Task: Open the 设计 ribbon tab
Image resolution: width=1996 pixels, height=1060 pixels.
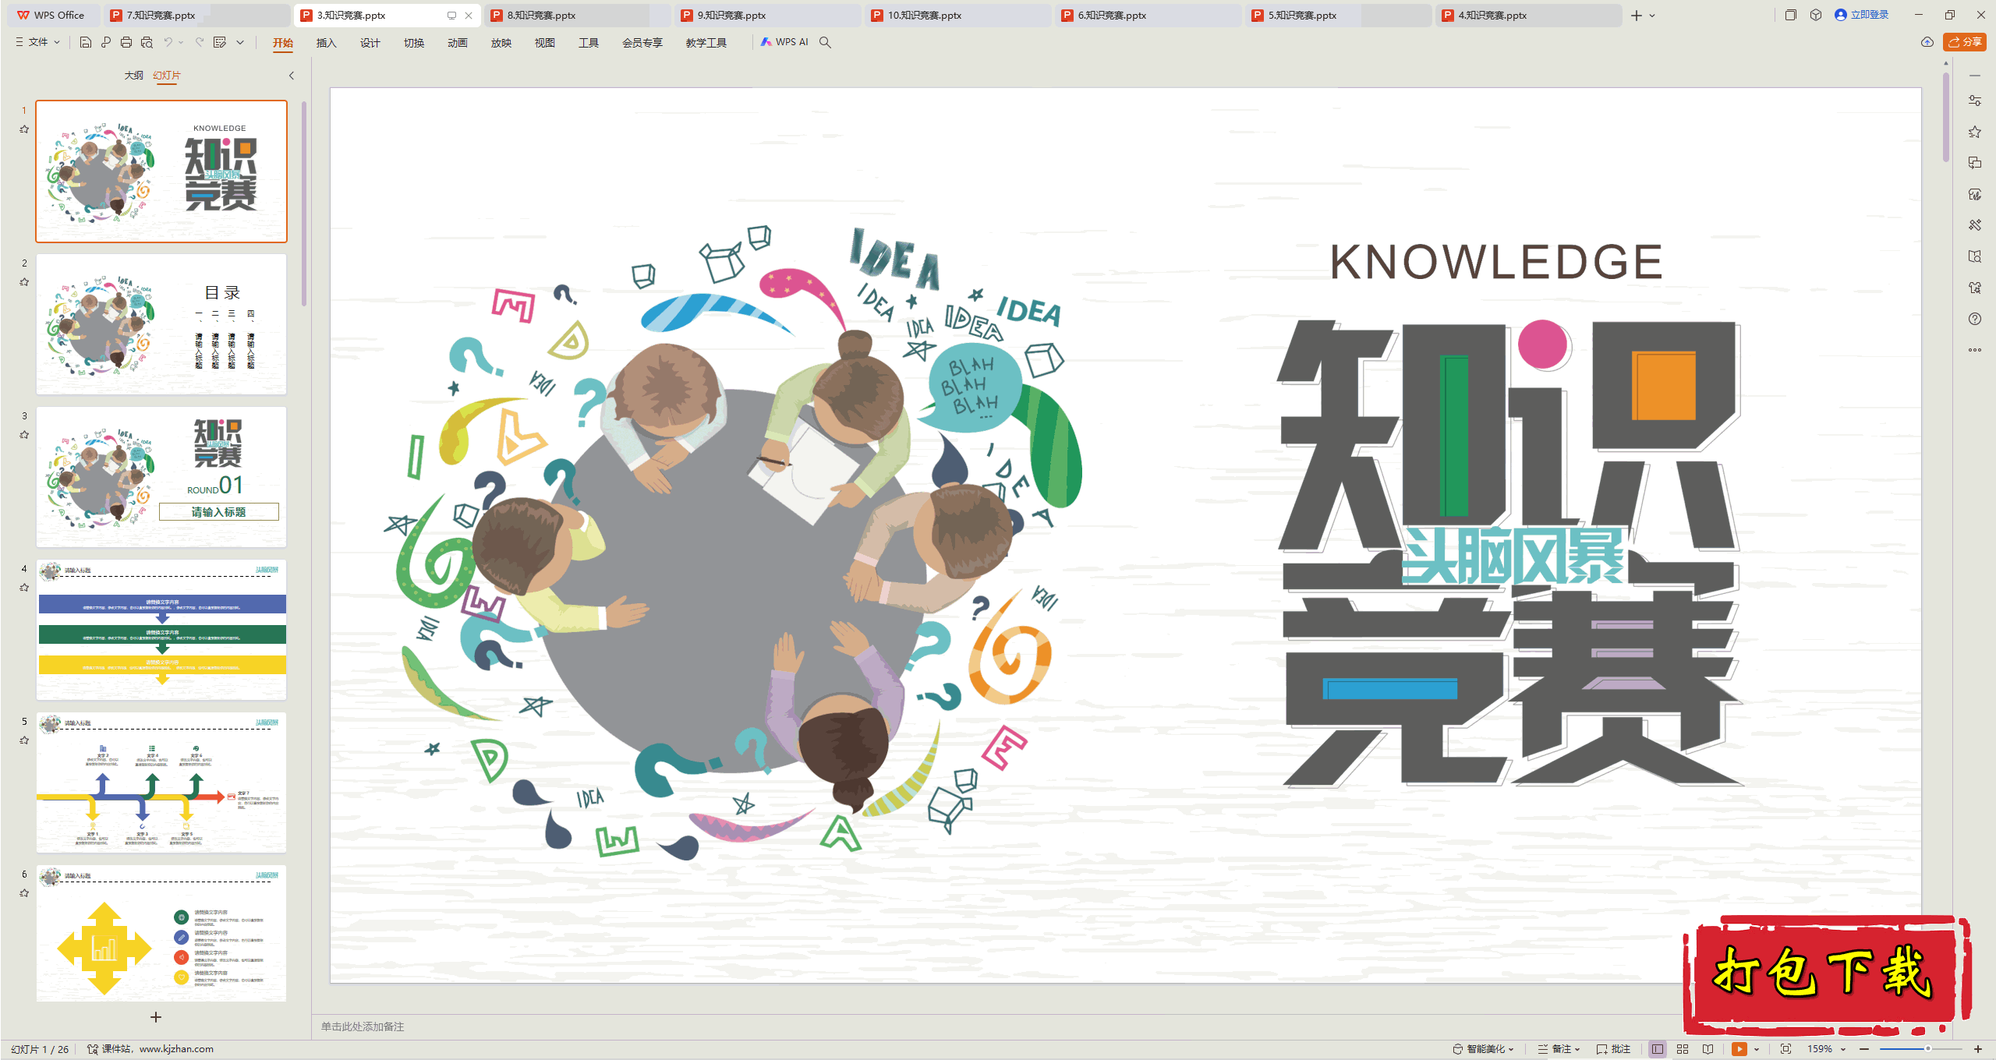Action: click(x=370, y=43)
